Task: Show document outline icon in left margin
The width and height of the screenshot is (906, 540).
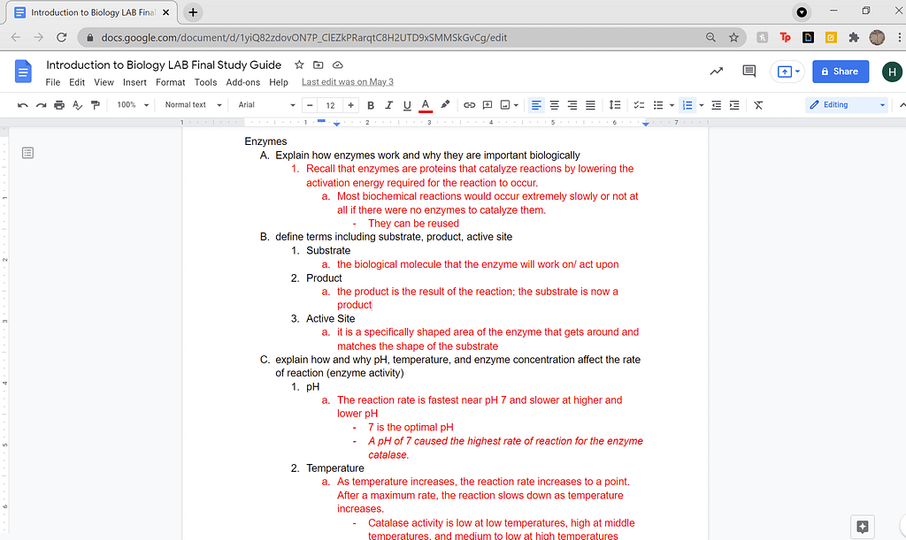Action: [27, 153]
